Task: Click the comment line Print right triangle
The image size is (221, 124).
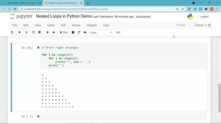Action: 60,48
